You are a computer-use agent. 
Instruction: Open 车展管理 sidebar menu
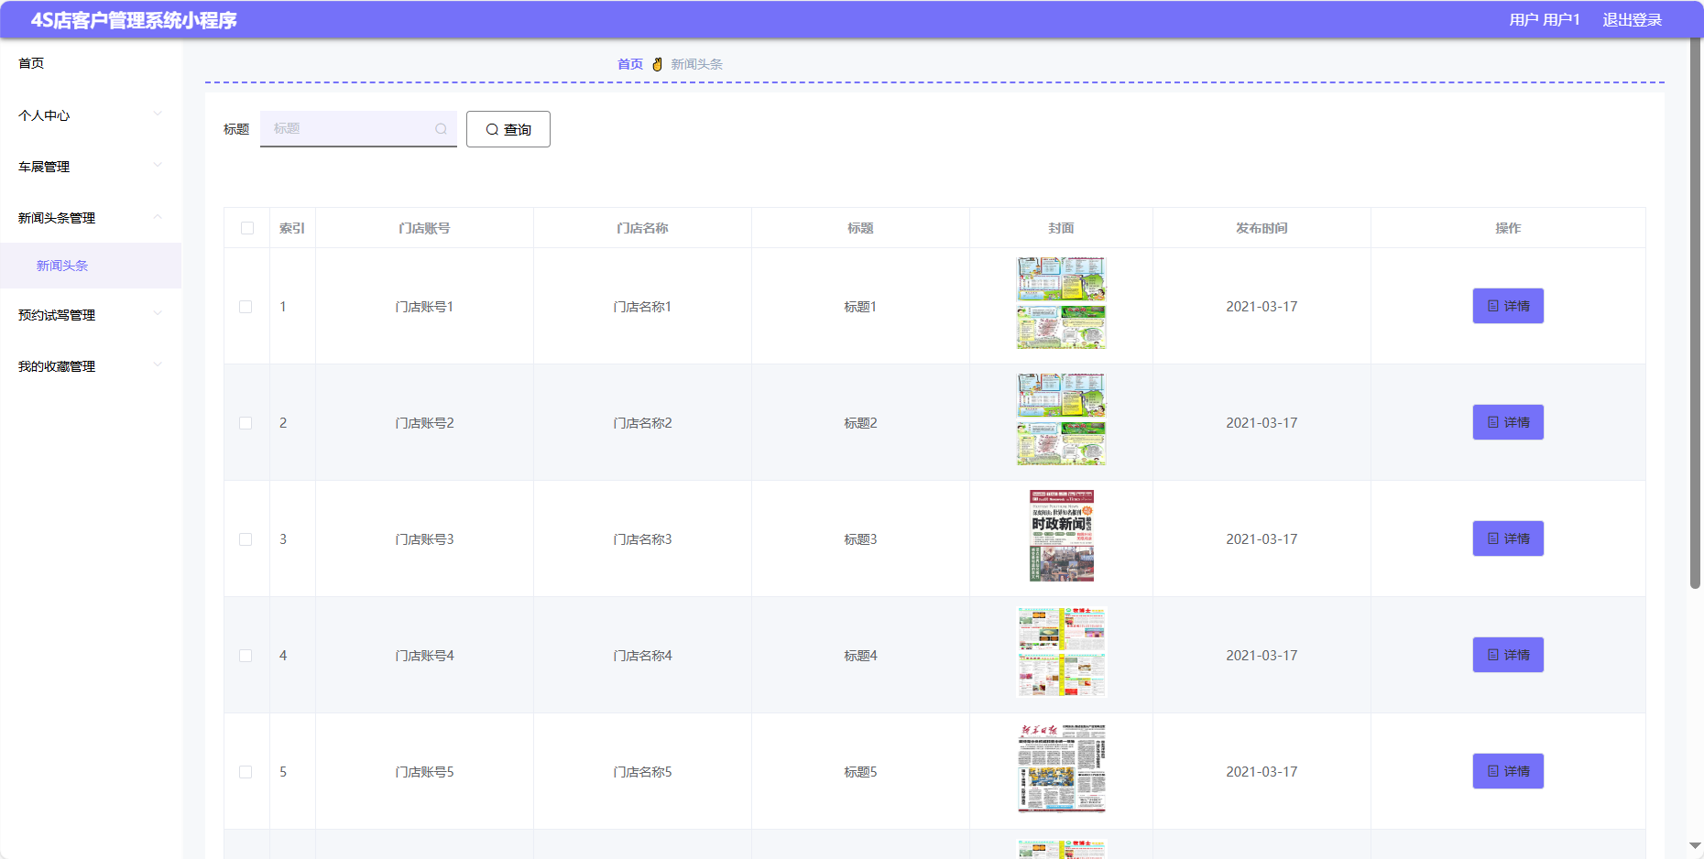tap(91, 167)
